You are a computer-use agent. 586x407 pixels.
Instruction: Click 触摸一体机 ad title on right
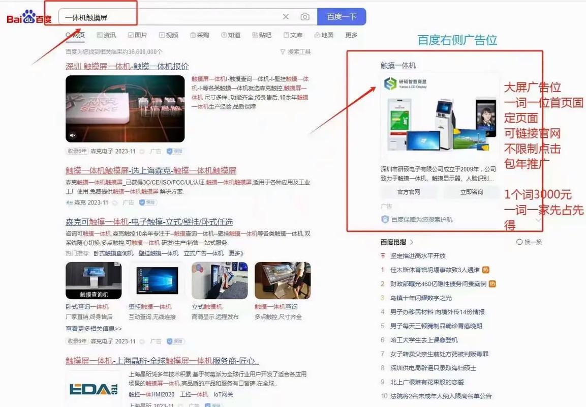pos(398,66)
